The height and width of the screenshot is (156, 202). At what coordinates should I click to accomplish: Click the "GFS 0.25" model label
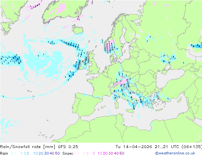coord(68,147)
